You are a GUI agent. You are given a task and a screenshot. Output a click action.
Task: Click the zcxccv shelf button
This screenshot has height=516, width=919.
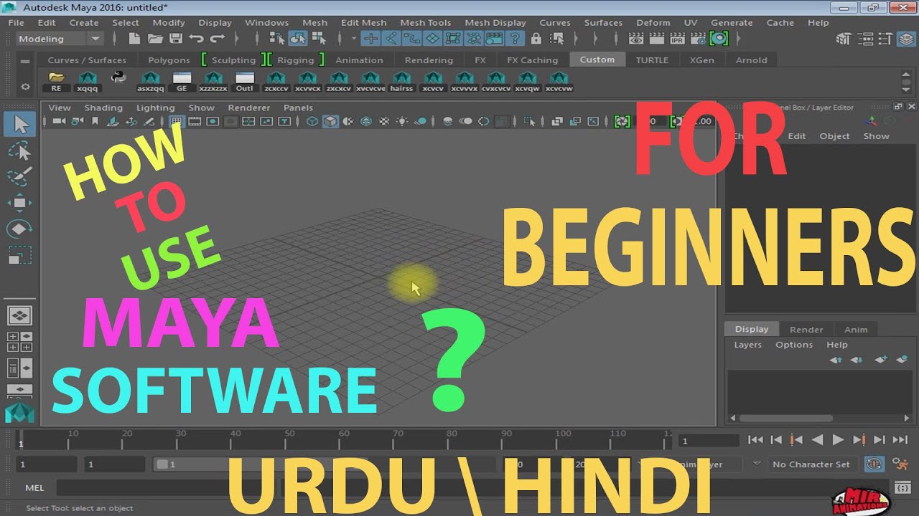tap(276, 82)
